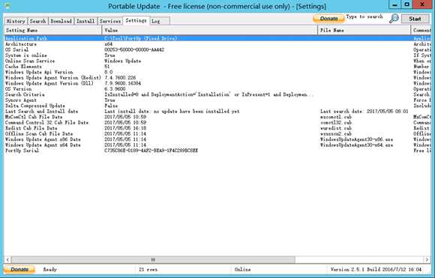Select Windows Update Api Version row
The image size is (435, 278).
(217, 72)
